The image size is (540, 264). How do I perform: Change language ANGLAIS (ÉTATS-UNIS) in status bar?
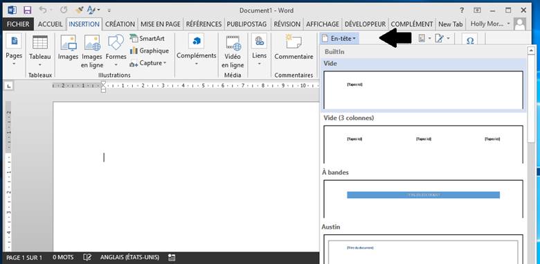tap(130, 258)
